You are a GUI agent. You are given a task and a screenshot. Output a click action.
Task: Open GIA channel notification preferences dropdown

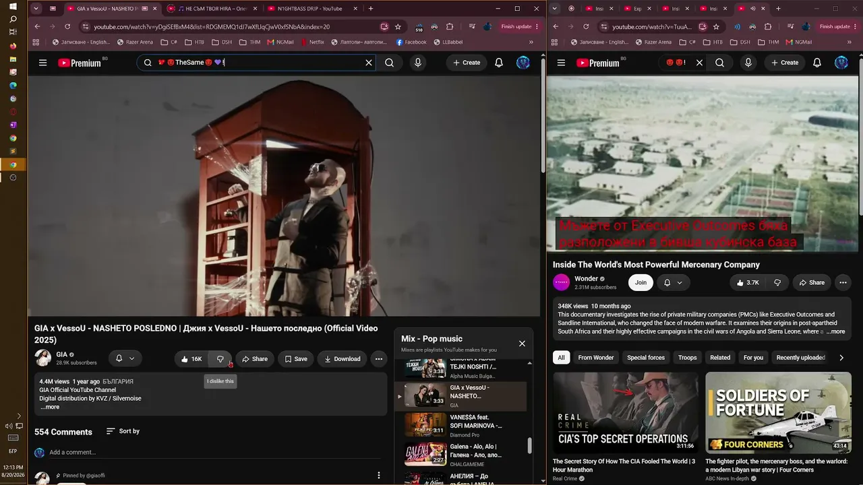coord(125,358)
